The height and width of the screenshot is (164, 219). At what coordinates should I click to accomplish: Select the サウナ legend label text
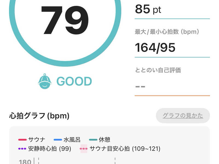pos(37,140)
